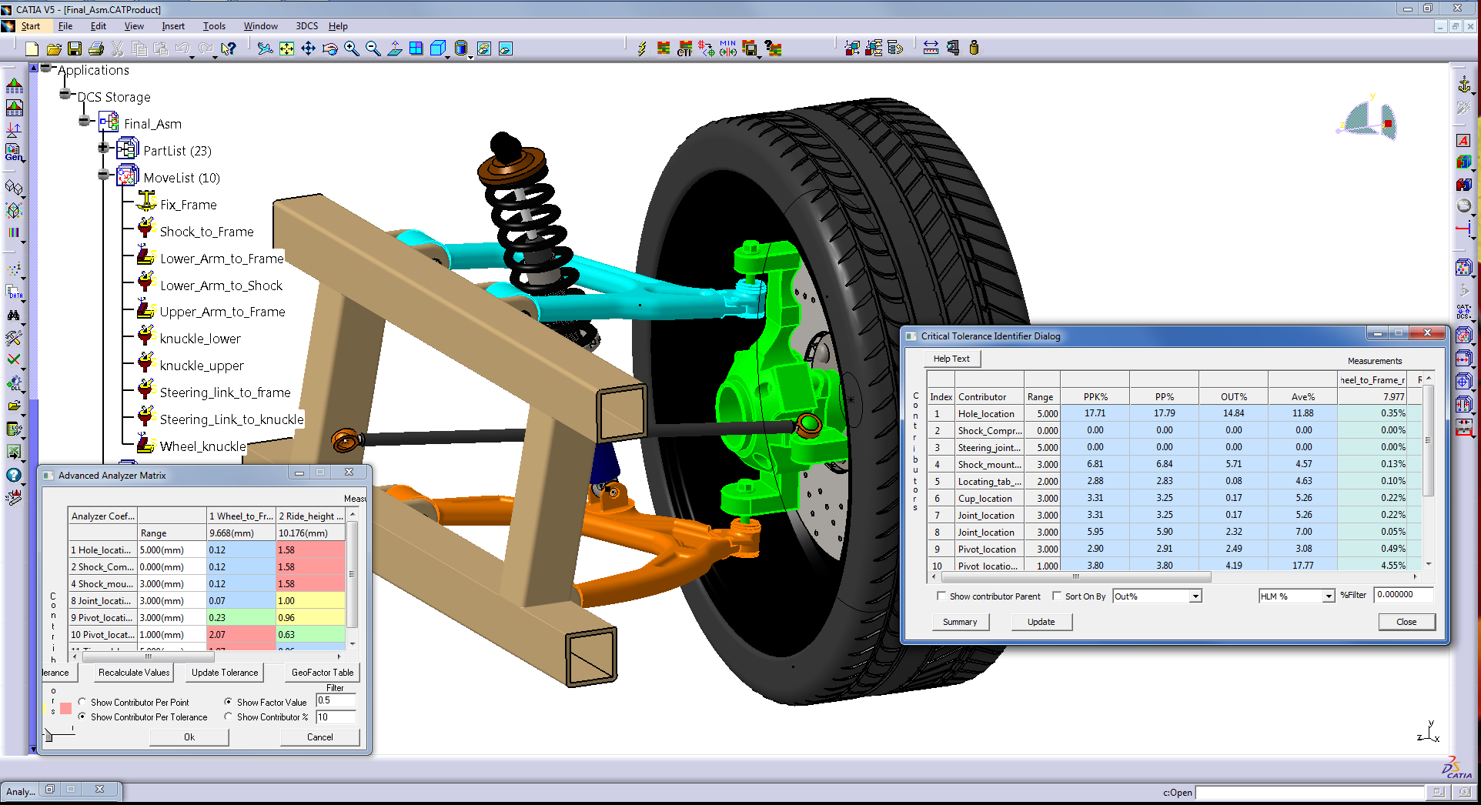The width and height of the screenshot is (1481, 805).
Task: Select the Fly Mode airplane icon
Action: [265, 49]
